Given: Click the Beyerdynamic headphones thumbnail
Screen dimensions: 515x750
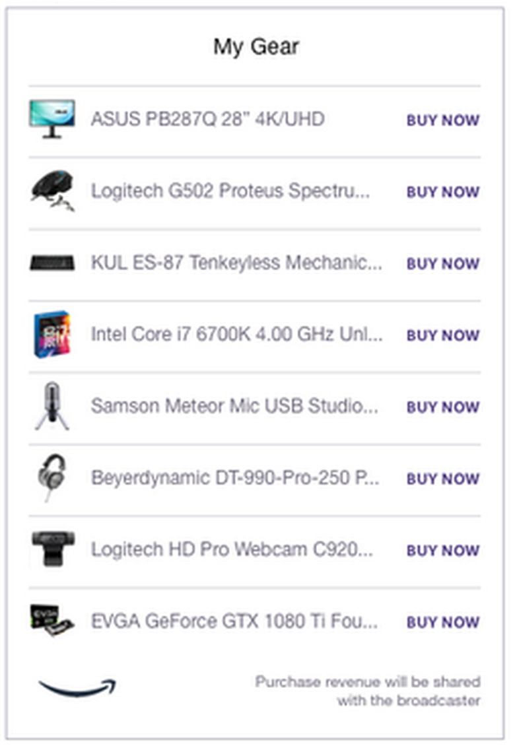Looking at the screenshot, I should [x=51, y=477].
